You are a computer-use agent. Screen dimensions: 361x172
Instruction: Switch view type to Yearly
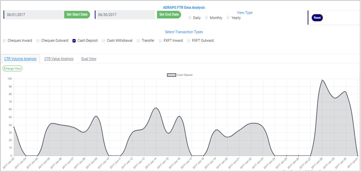(x=228, y=18)
